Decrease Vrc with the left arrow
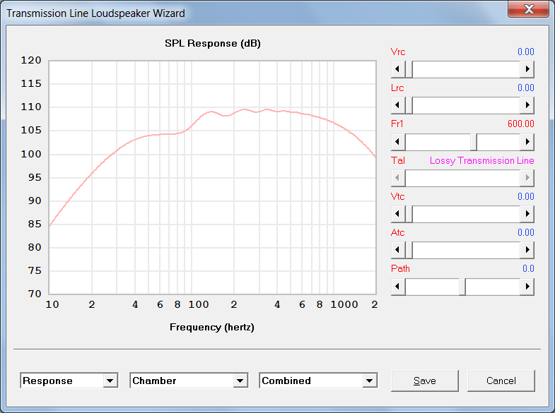The height and width of the screenshot is (413, 555). [x=398, y=69]
